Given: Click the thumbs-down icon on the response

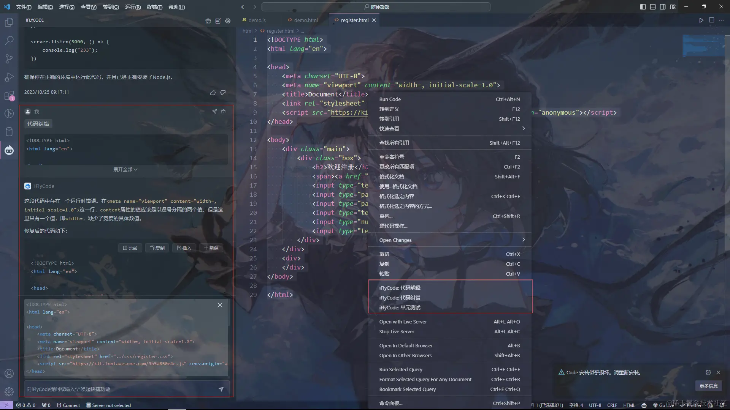Looking at the screenshot, I should pyautogui.click(x=223, y=92).
